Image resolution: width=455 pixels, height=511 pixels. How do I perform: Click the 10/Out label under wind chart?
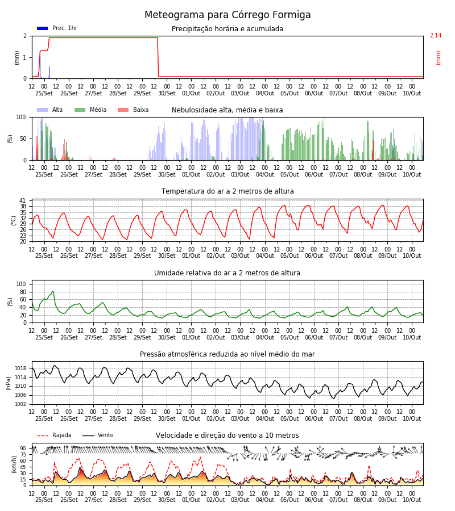(412, 500)
